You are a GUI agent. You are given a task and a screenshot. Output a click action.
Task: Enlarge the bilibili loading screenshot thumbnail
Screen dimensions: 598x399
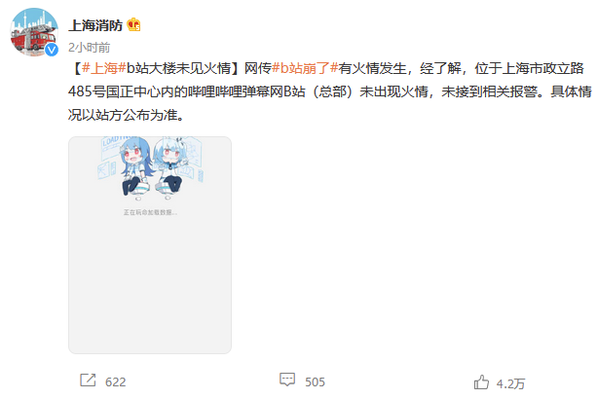[150, 245]
